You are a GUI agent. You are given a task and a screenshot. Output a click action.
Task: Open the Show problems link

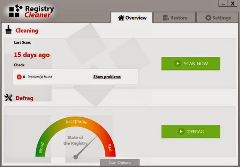[107, 77]
